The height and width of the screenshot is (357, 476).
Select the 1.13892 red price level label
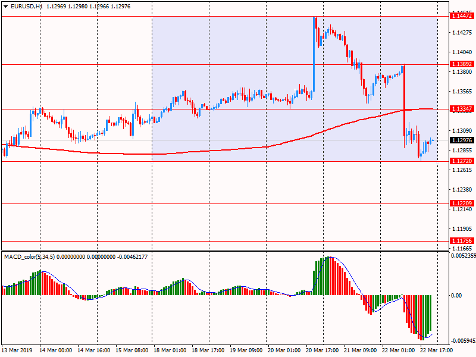click(462, 64)
